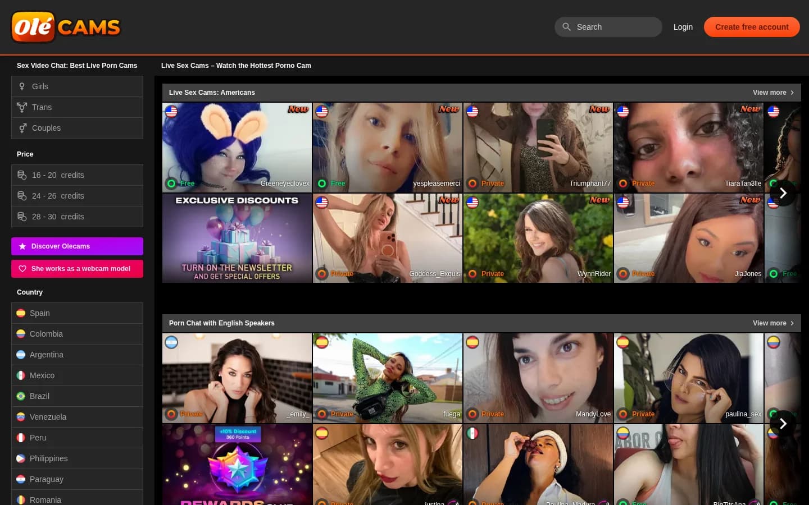
Task: Click the Private status icon on paulina_sex
Action: [x=623, y=414]
